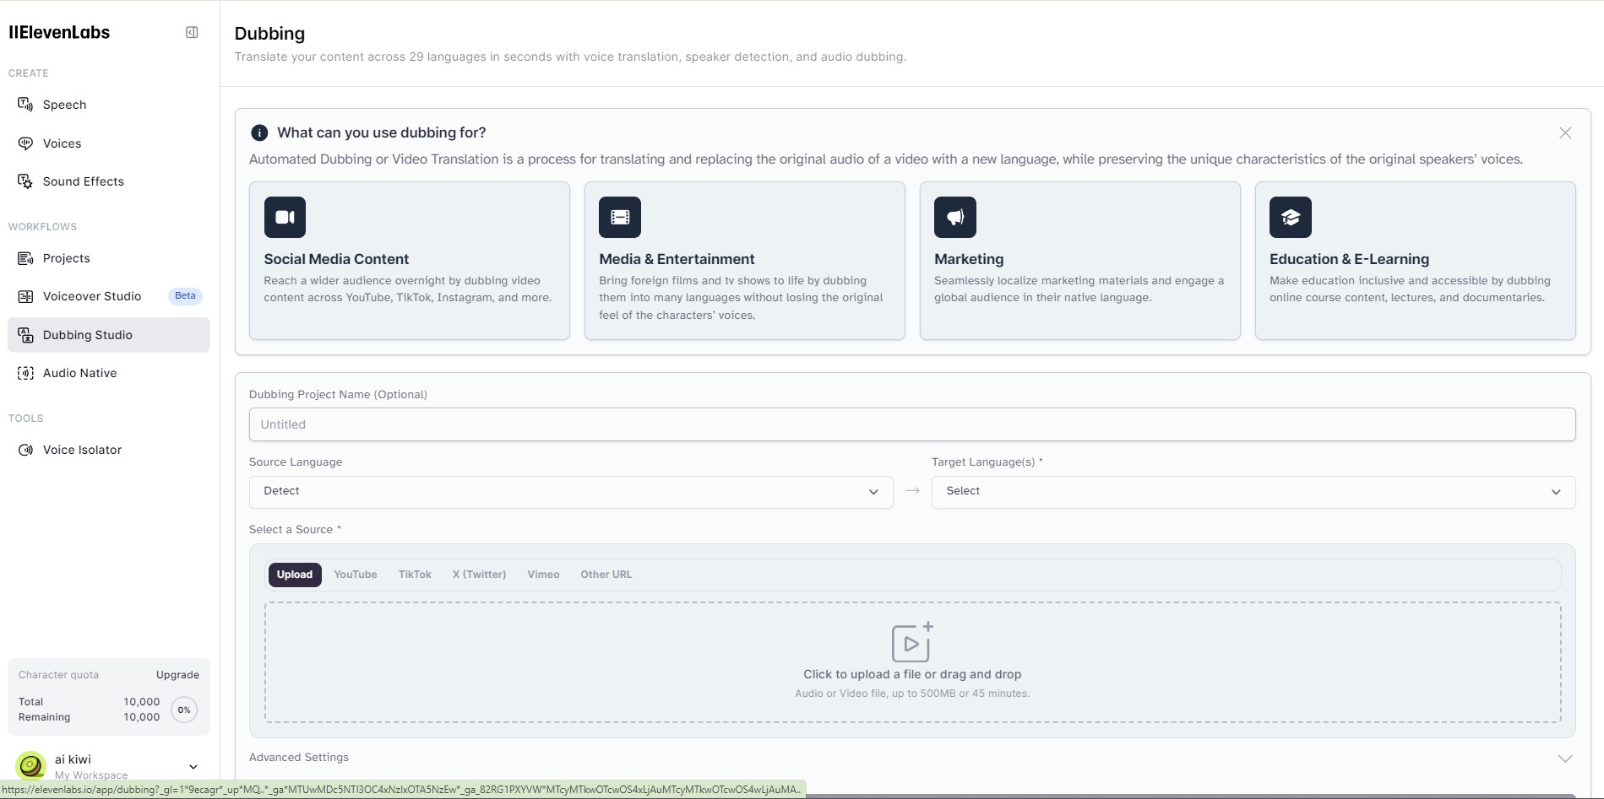Screen dimensions: 1604x799
Task: Click the Sound Effects icon
Action: tap(25, 181)
